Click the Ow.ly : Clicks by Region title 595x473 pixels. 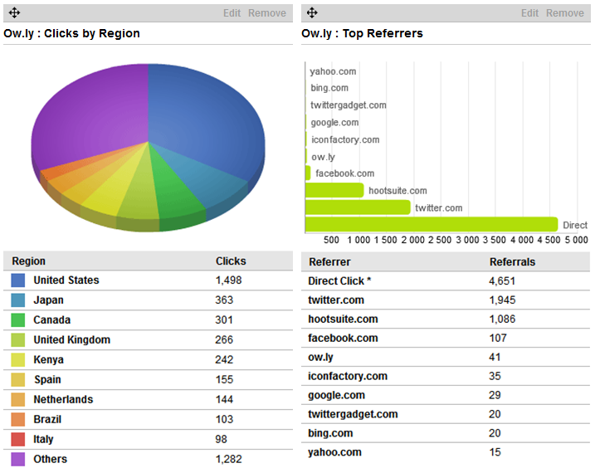(71, 33)
